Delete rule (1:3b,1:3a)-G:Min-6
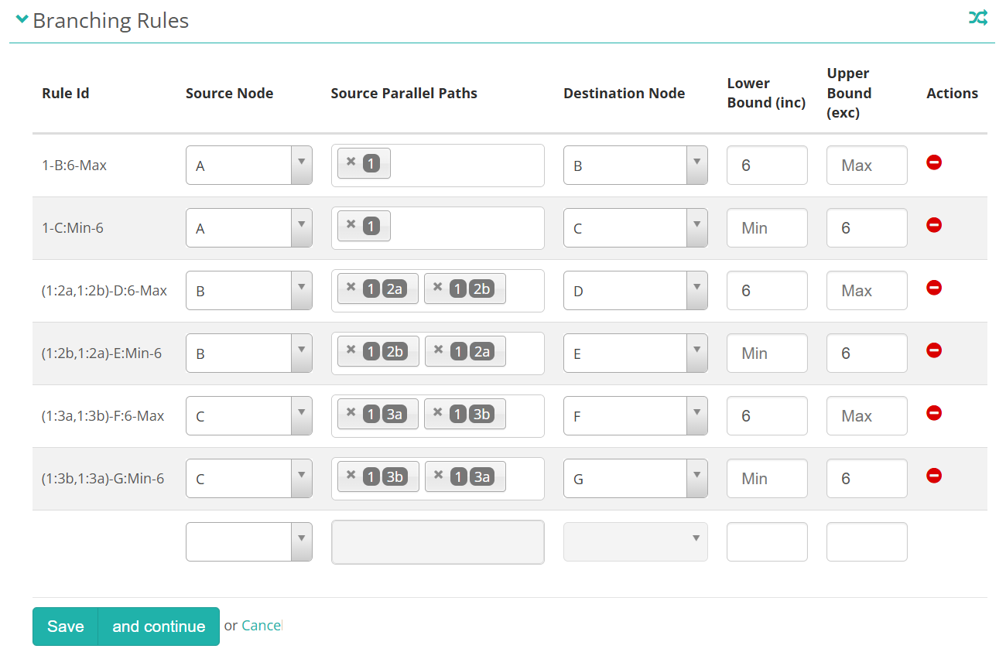 [934, 476]
